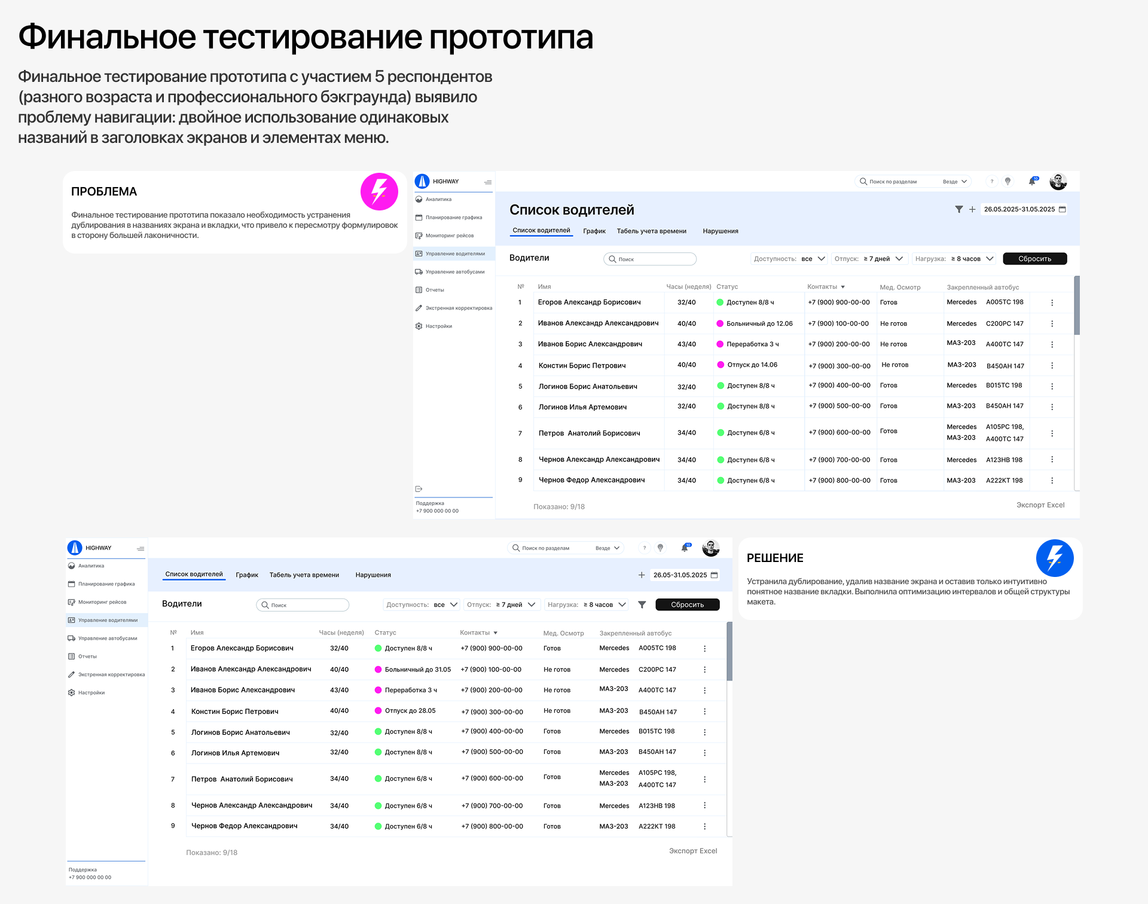This screenshot has width=1148, height=904.
Task: Open the Отчеты section
Action: (x=435, y=289)
